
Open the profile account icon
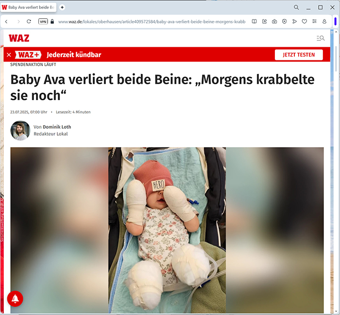(324, 21)
